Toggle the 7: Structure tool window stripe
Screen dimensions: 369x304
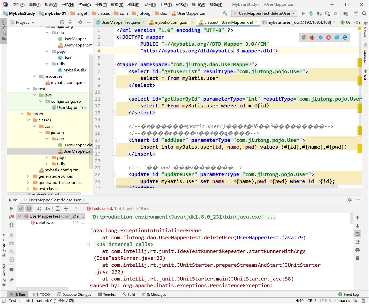click(x=4, y=245)
